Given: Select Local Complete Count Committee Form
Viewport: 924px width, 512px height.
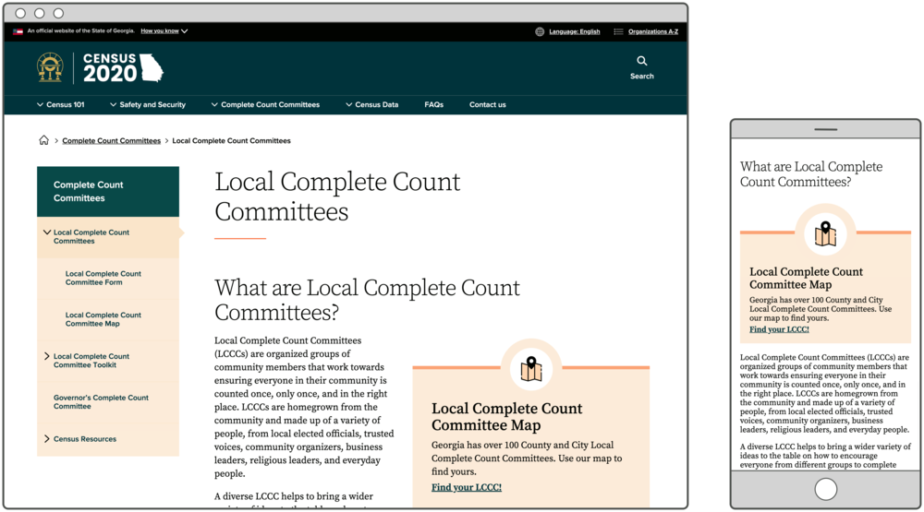Looking at the screenshot, I should click(103, 279).
